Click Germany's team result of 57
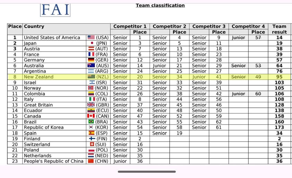The width and height of the screenshot is (292, 178). click(279, 60)
